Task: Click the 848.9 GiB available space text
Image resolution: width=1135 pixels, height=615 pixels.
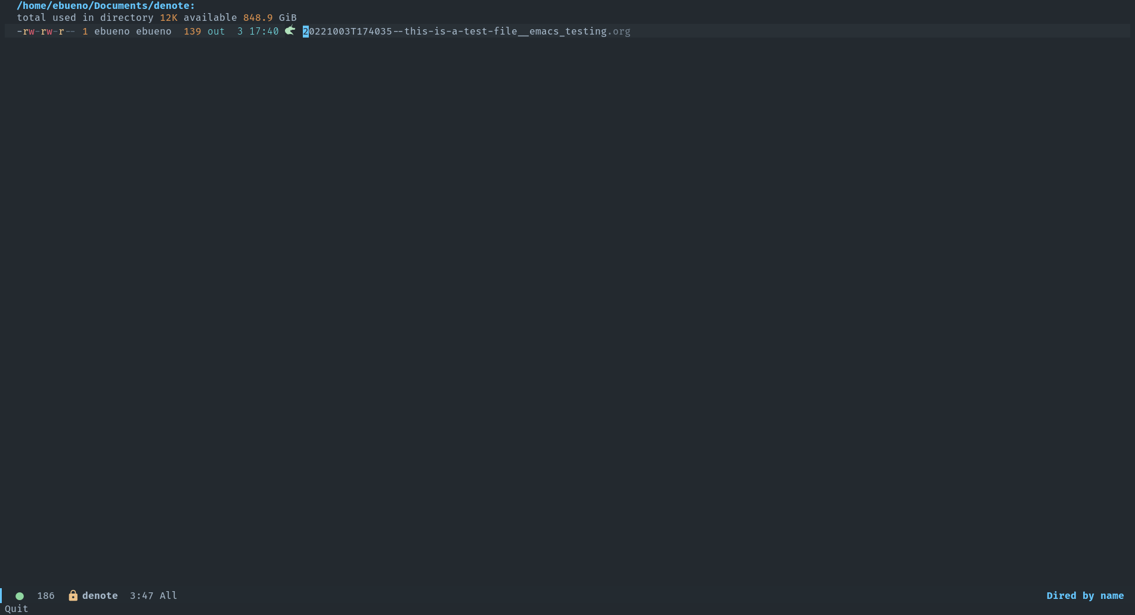Action: [269, 18]
